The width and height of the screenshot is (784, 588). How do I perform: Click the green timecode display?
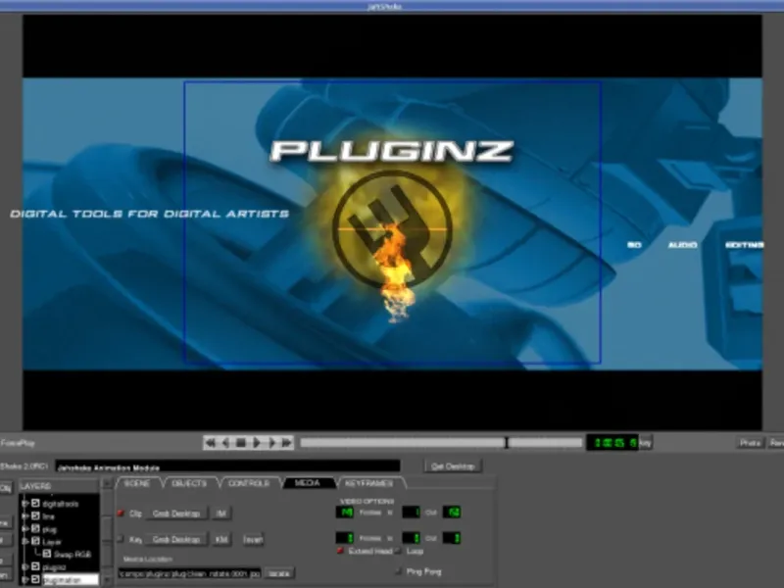[x=612, y=443]
